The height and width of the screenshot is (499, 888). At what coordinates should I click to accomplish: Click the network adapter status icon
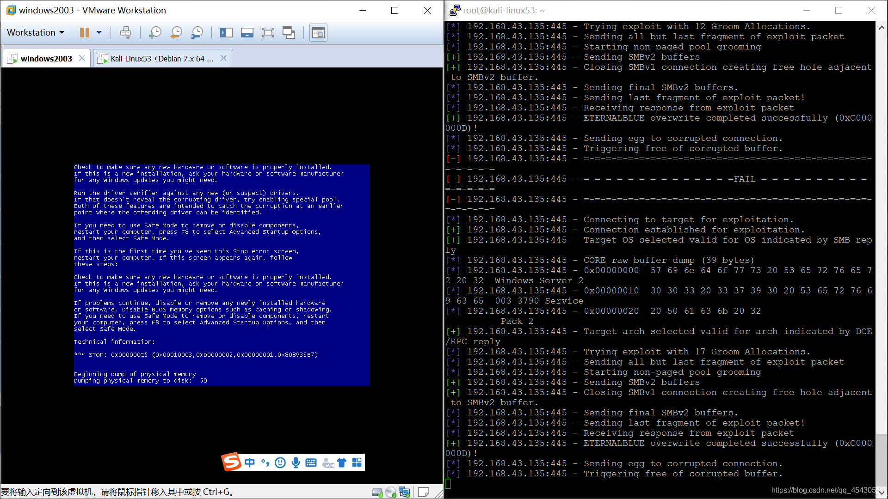click(404, 492)
